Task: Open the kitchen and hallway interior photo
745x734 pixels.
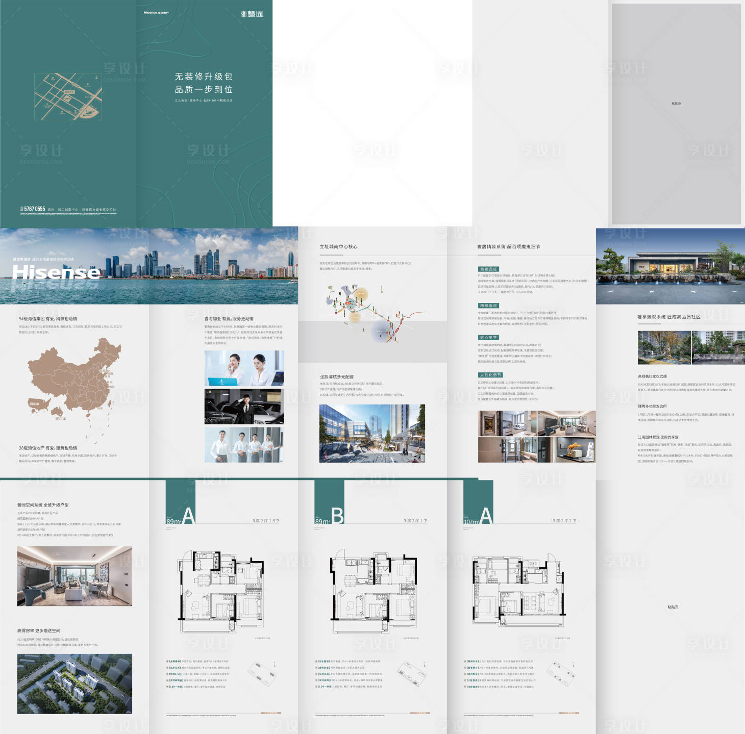Action: tap(507, 423)
